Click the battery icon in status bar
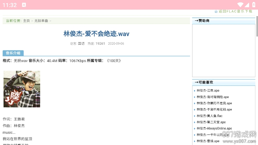Image resolution: width=258 pixels, height=145 pixels. [254, 5]
